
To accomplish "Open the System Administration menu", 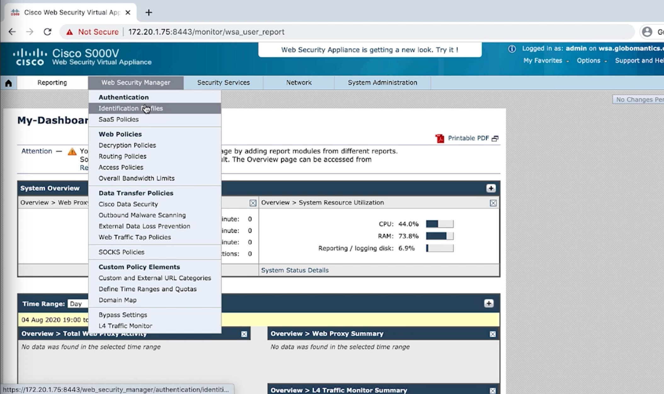I will coord(382,82).
